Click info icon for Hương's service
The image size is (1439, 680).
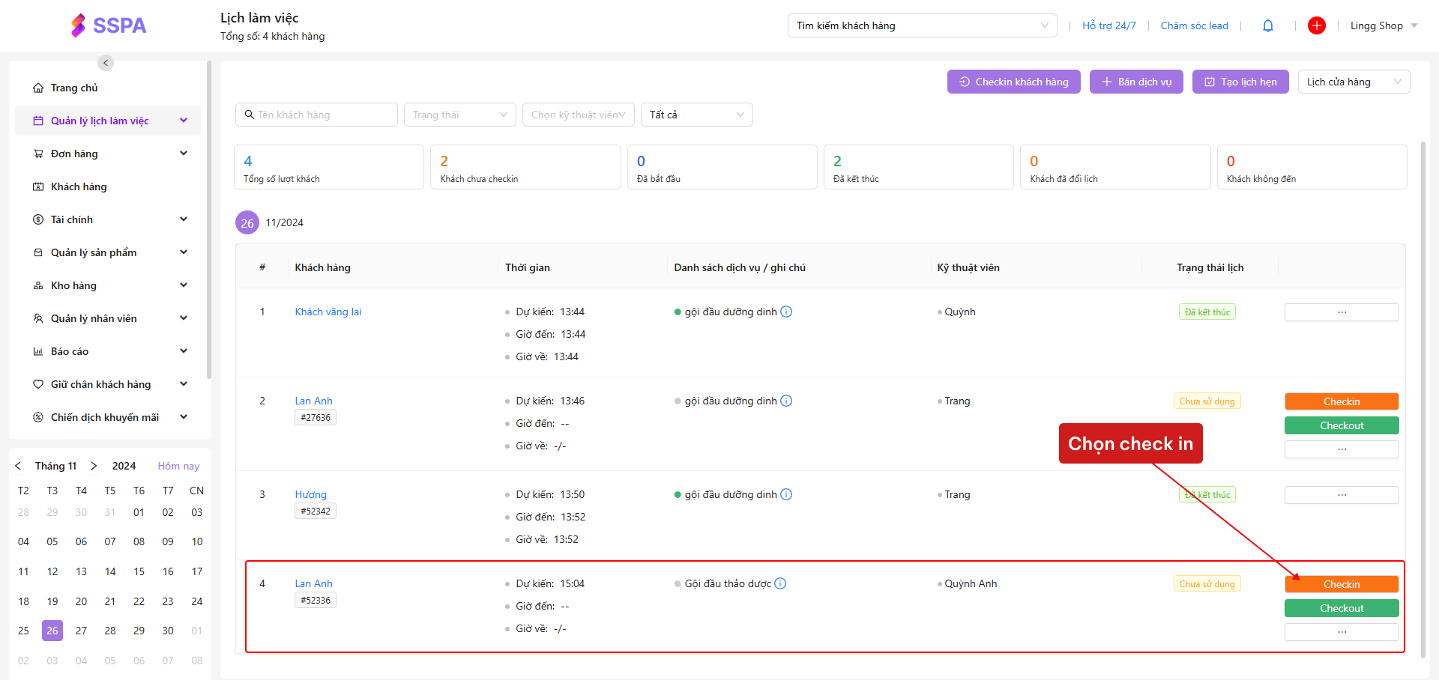(786, 495)
